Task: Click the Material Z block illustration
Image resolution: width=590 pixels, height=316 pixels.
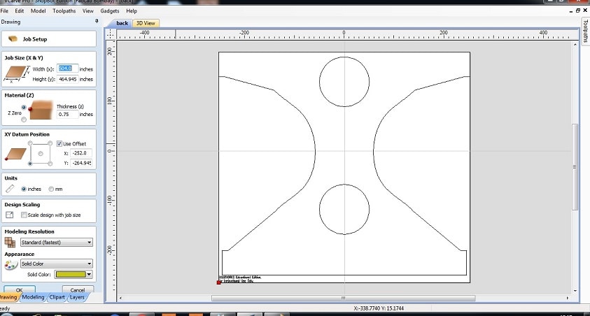Action: click(41, 110)
